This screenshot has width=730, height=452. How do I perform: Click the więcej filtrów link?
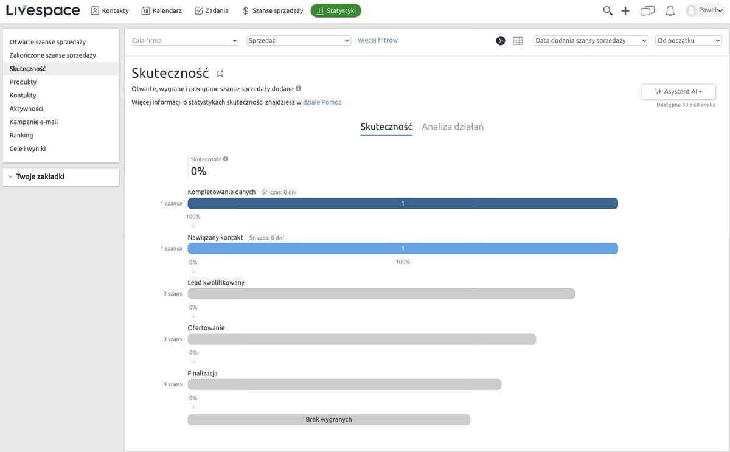(378, 40)
